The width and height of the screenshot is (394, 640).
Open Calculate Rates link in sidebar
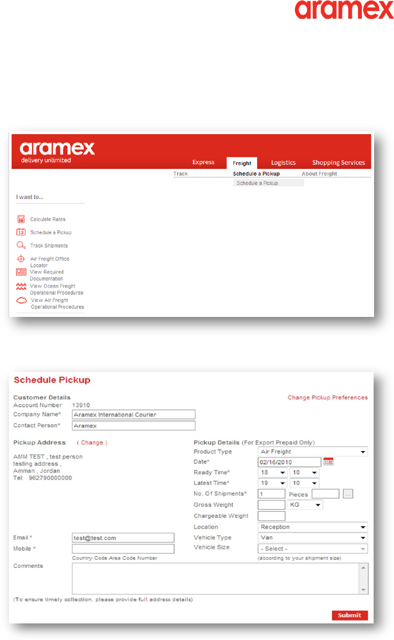(x=48, y=219)
